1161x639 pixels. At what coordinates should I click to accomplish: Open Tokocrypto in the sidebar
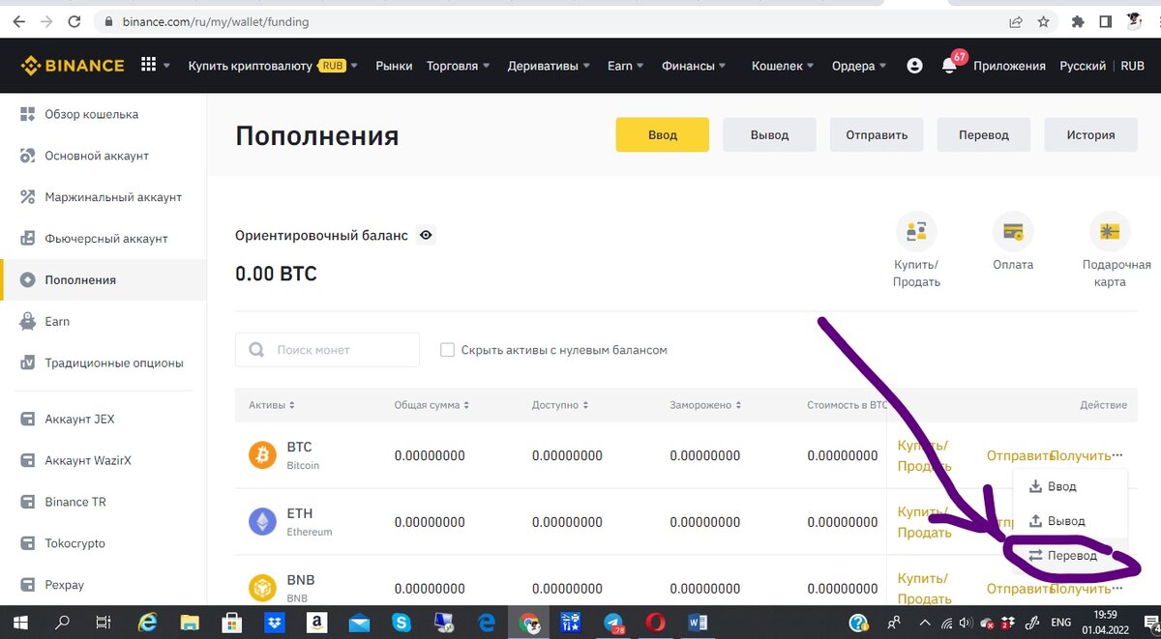click(103, 543)
